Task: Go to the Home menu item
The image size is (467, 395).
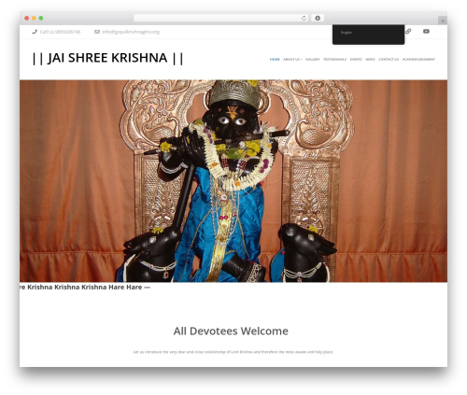Action: point(275,60)
